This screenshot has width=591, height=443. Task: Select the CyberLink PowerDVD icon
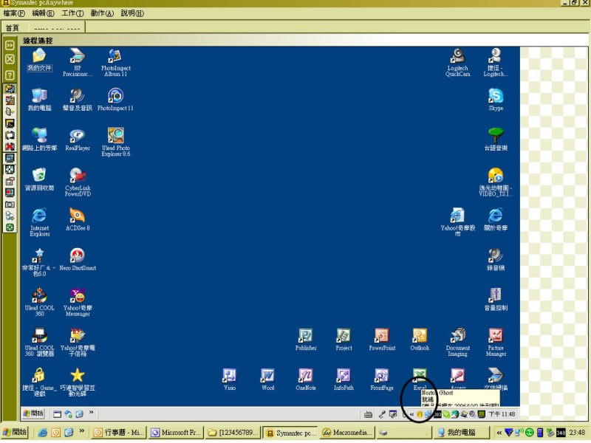(x=78, y=182)
